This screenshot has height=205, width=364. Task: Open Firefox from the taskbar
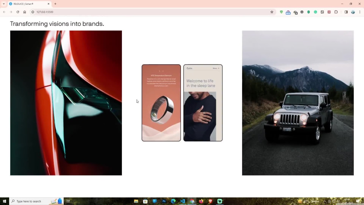coord(201,201)
